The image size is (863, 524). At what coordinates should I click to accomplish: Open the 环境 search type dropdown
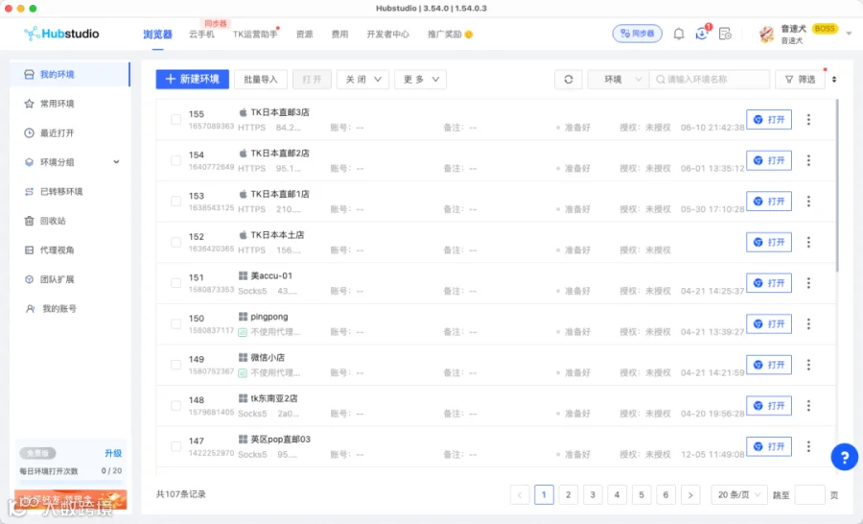click(x=618, y=80)
